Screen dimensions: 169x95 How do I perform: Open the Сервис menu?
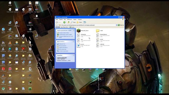(x=75, y=20)
